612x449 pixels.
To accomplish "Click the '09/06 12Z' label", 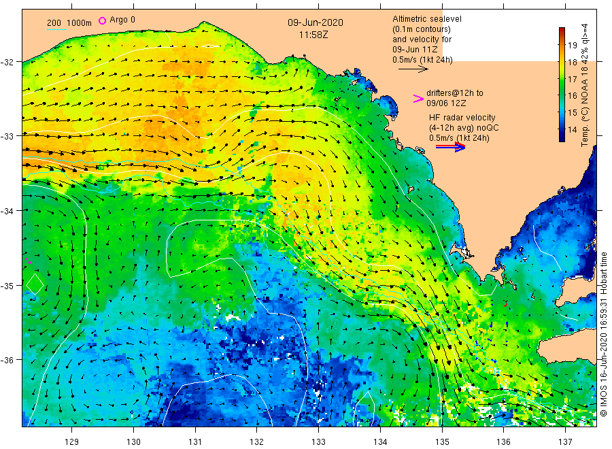I will coord(446,103).
